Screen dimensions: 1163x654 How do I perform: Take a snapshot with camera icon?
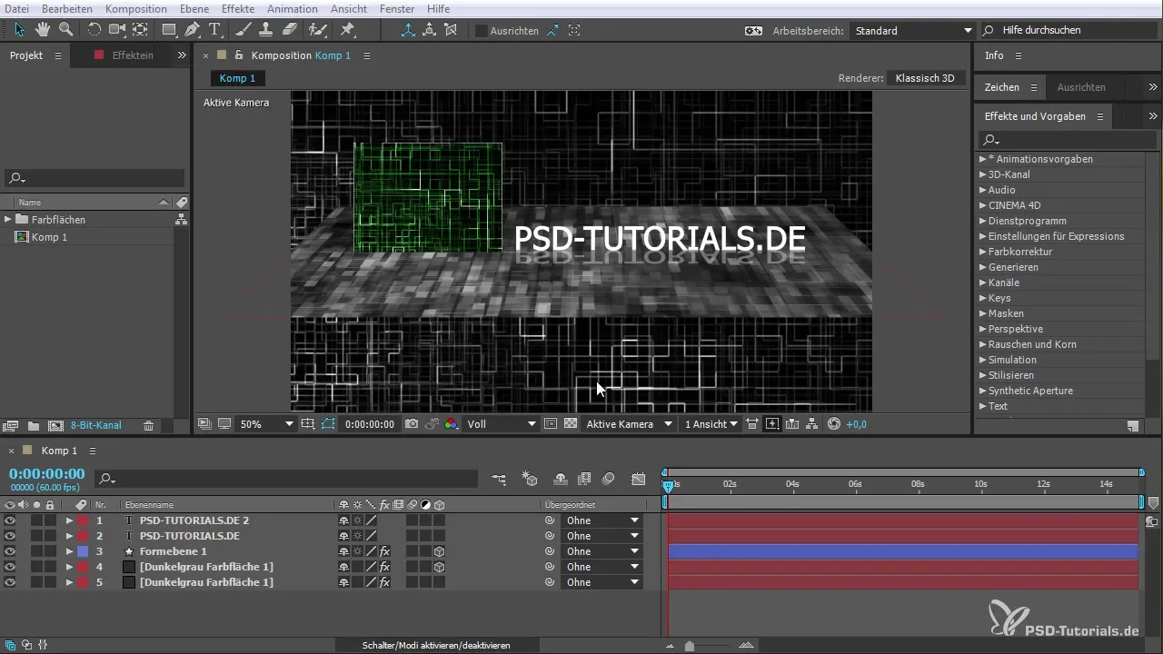click(x=412, y=424)
